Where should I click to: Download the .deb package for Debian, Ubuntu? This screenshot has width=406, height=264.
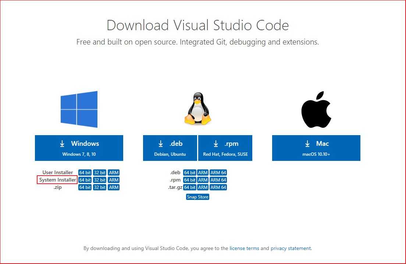[170, 148]
